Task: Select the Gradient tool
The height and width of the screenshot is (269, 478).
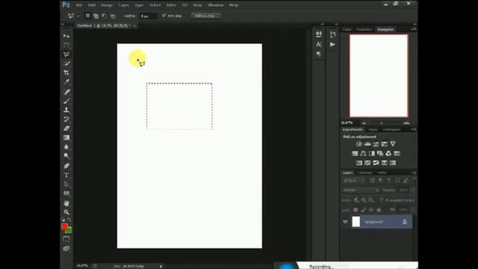Action: (x=66, y=137)
